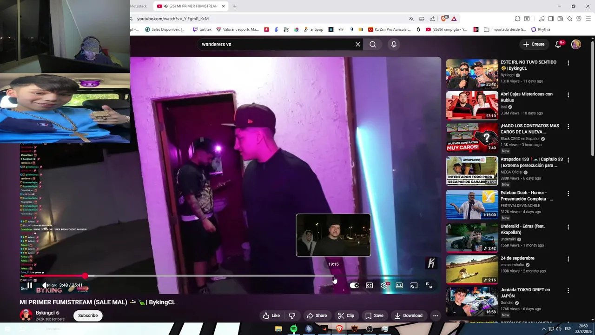Viewport: 595px width, 335px height.
Task: Open the Clip tool below the video
Action: point(346,315)
